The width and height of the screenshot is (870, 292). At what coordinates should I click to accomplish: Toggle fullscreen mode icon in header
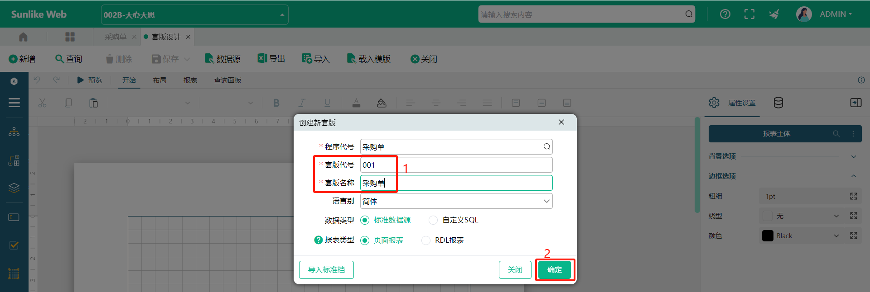(749, 14)
